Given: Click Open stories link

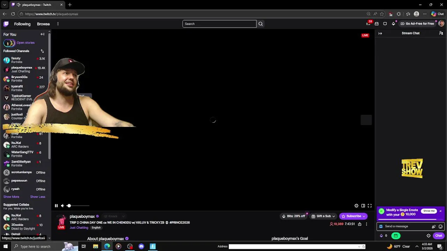Looking at the screenshot, I should tap(25, 43).
